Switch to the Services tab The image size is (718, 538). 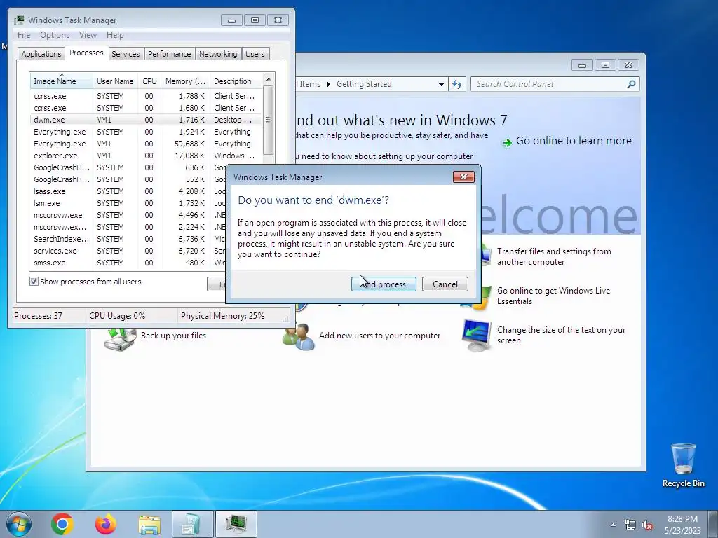tap(126, 54)
